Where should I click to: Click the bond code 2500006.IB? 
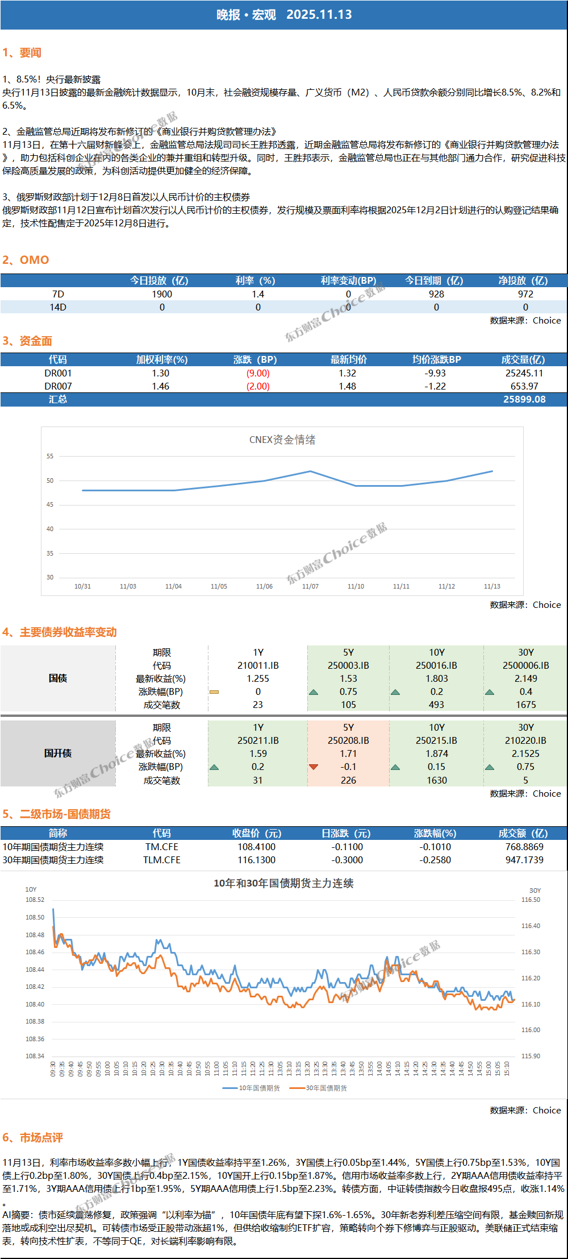pos(525,665)
